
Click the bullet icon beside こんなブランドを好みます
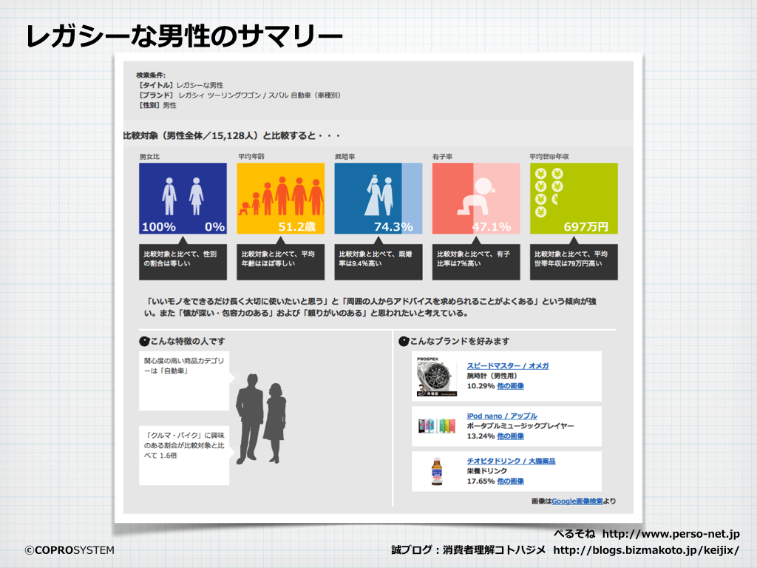[x=404, y=342]
